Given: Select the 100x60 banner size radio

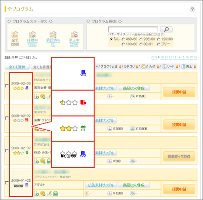Looking at the screenshot, I should point(123,44).
